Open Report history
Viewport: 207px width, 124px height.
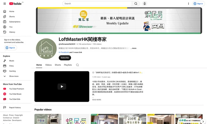pos(16,108)
